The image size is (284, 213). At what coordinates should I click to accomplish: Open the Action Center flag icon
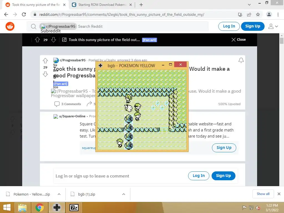coord(244,208)
